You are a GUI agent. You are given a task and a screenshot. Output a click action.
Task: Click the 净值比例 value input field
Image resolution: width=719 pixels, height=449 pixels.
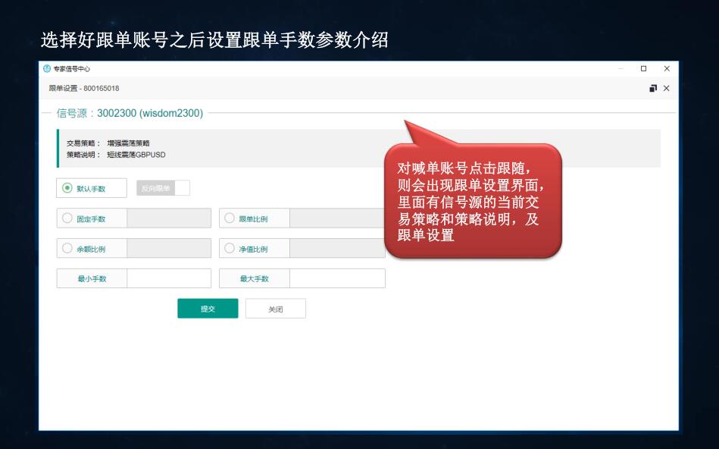click(337, 249)
